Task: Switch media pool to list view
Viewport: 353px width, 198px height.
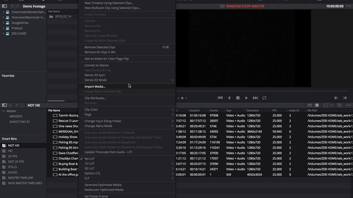Action: coord(317,105)
